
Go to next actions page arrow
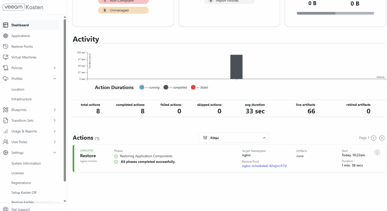pyautogui.click(x=382, y=138)
